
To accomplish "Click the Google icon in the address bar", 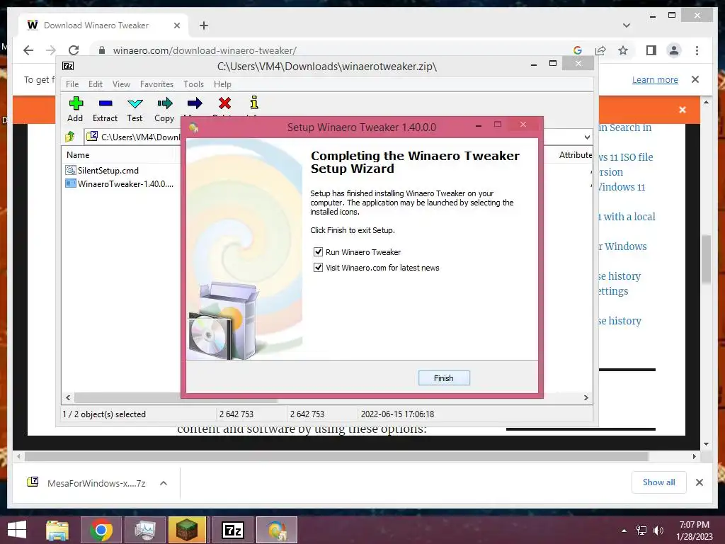I will click(x=578, y=50).
